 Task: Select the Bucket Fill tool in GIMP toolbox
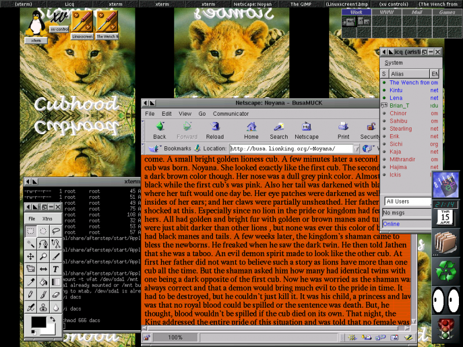tap(43, 281)
